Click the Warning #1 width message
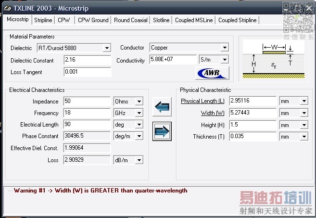This screenshot has height=218, width=316. 101,191
